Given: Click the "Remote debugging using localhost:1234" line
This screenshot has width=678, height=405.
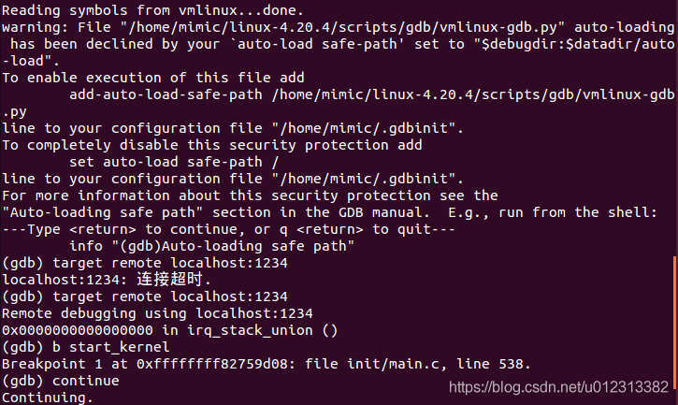Looking at the screenshot, I should [x=157, y=313].
